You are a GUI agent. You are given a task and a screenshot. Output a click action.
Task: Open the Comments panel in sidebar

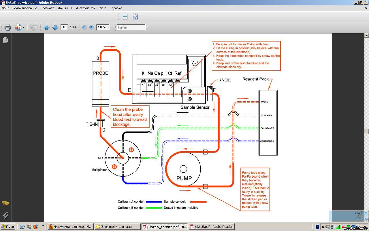pyautogui.click(x=5, y=203)
